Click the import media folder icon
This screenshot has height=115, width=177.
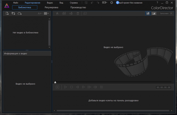point(13,13)
